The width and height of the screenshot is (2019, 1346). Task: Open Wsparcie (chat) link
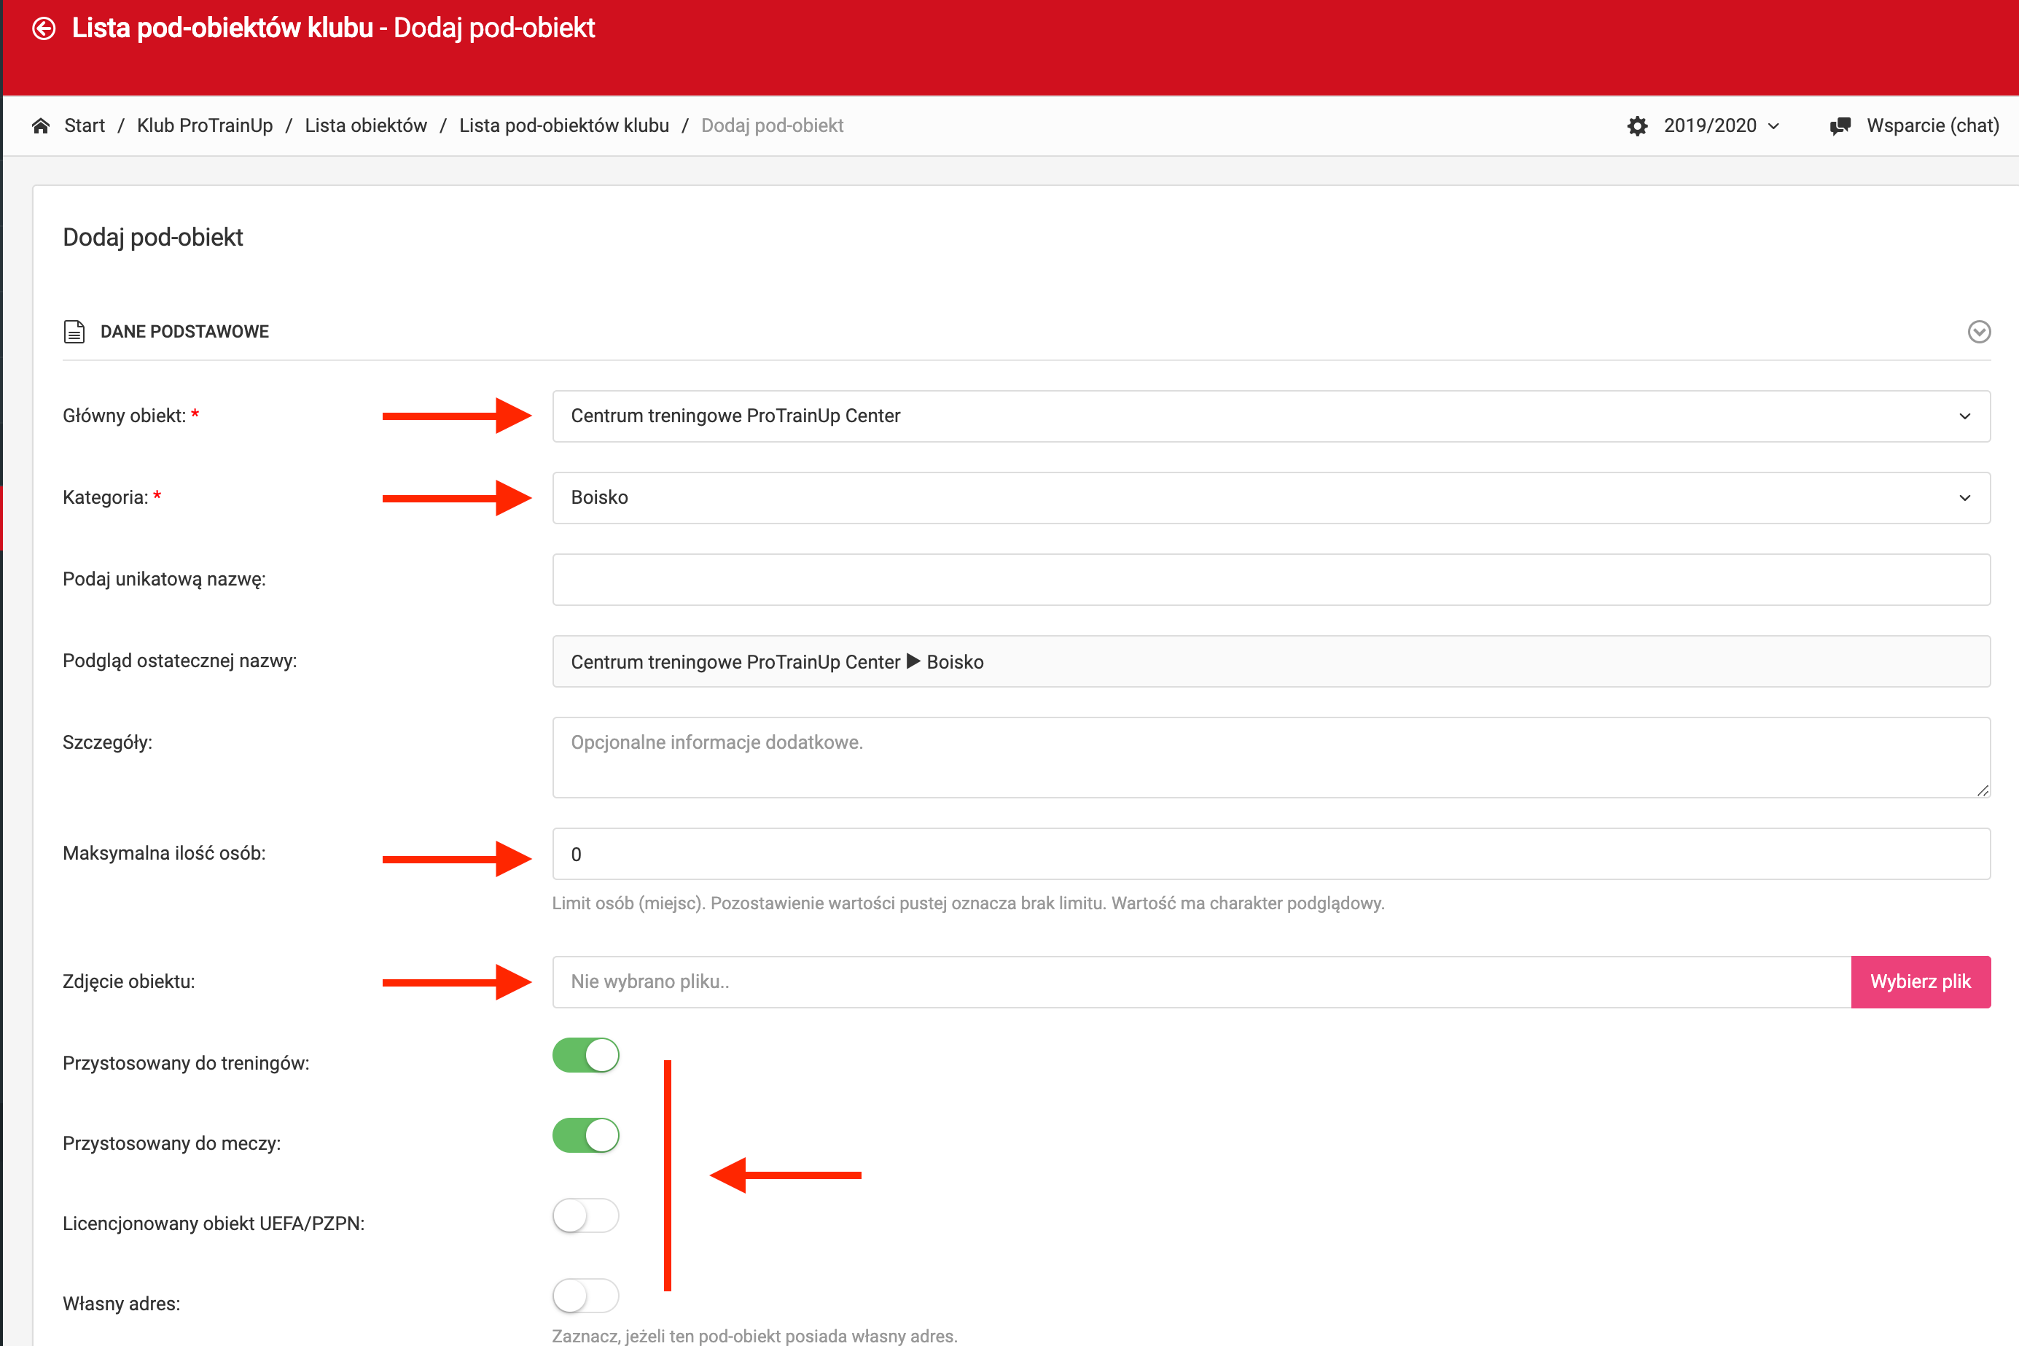pos(1932,126)
